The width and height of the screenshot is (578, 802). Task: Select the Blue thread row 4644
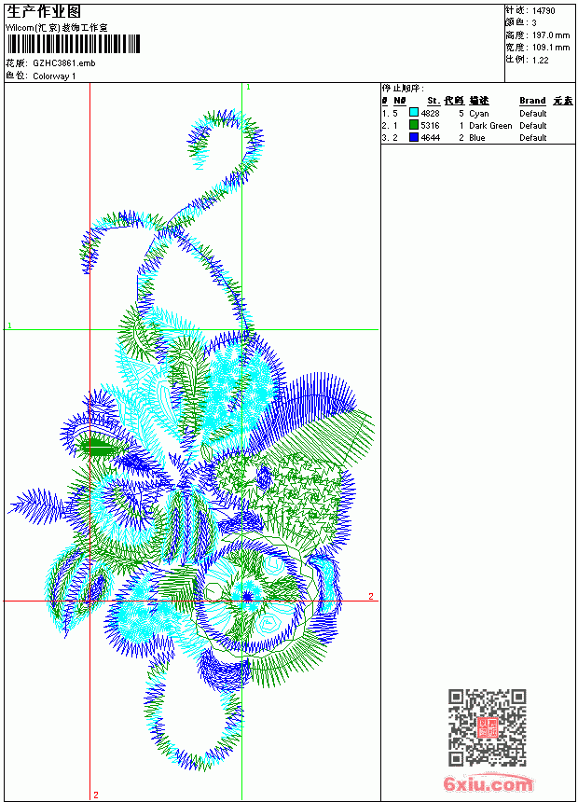tap(477, 138)
